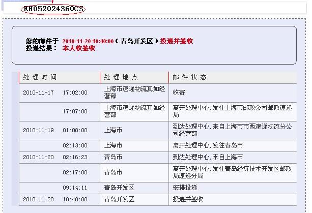Select time 10:40:00 in the last table row
312x213 pixels.
(x=75, y=199)
